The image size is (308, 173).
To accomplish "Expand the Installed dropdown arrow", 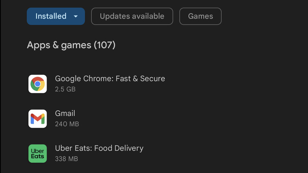I will (x=75, y=17).
